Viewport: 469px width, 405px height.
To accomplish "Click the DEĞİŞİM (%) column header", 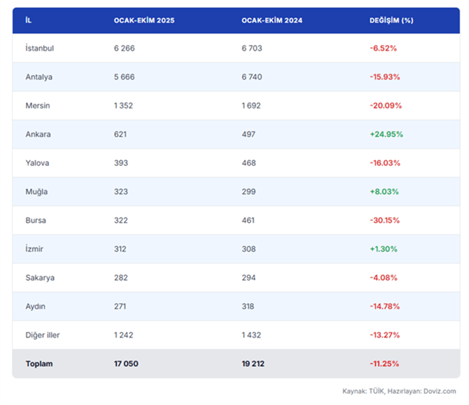I will (391, 20).
